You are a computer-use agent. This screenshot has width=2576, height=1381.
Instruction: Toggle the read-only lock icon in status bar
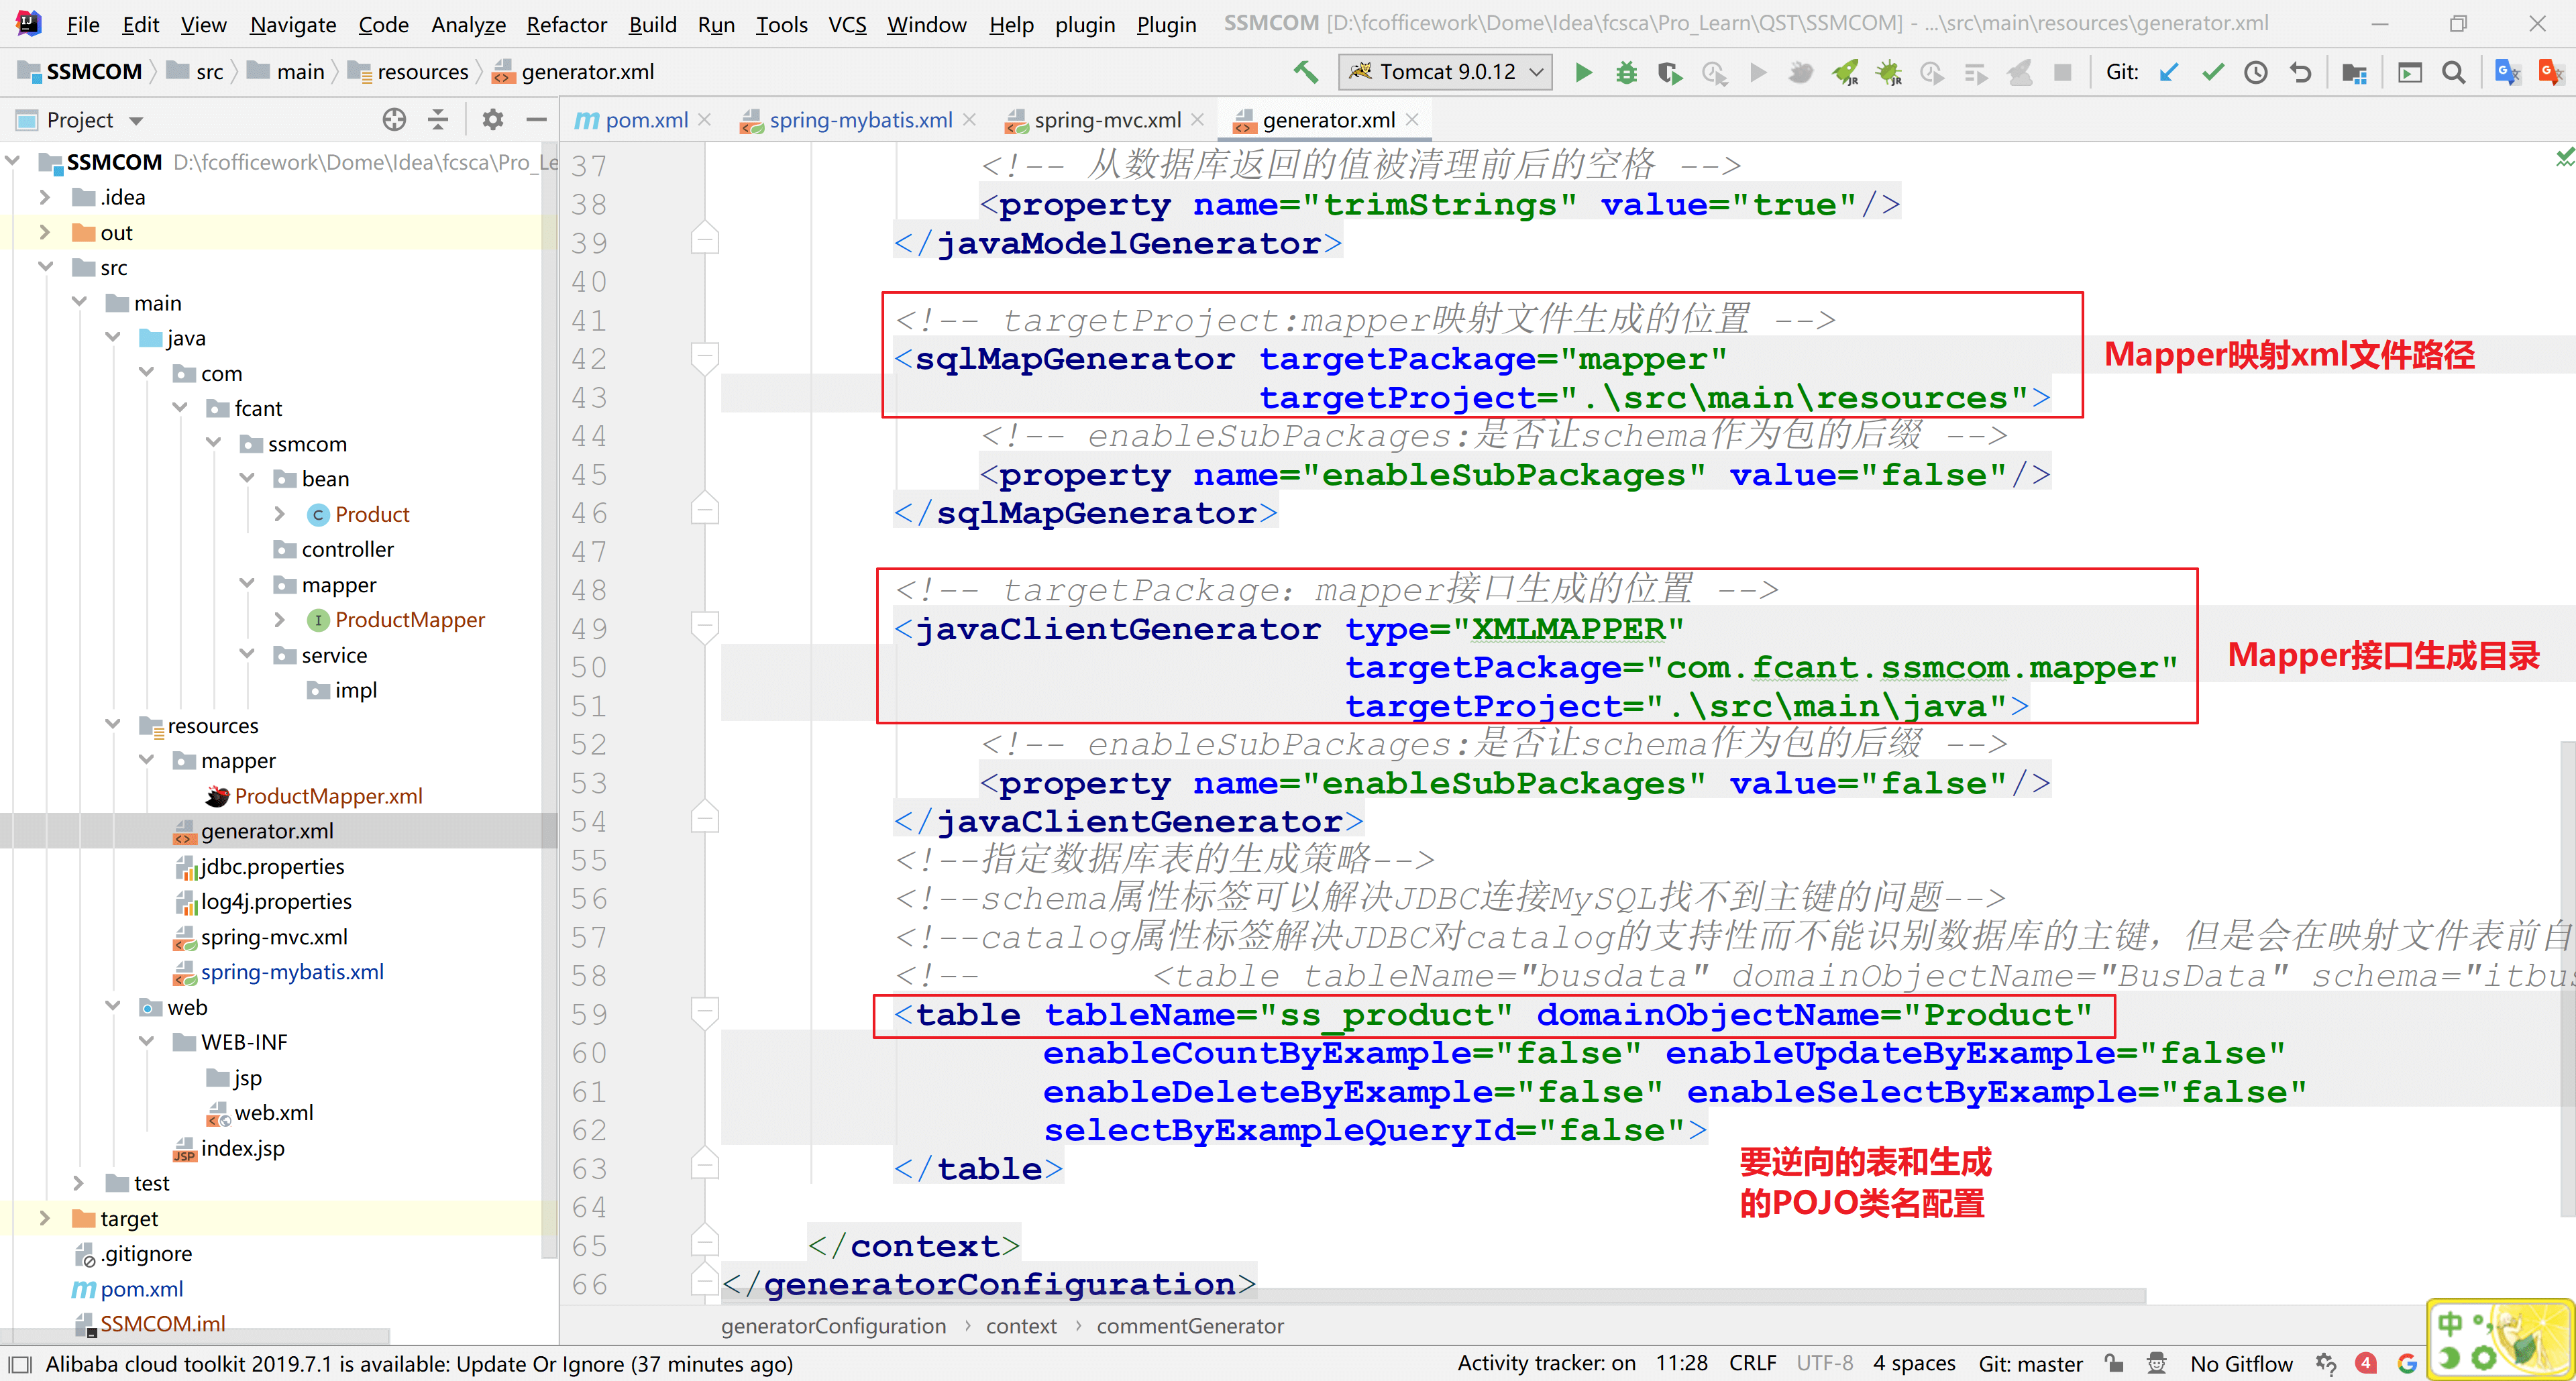tap(2113, 1364)
